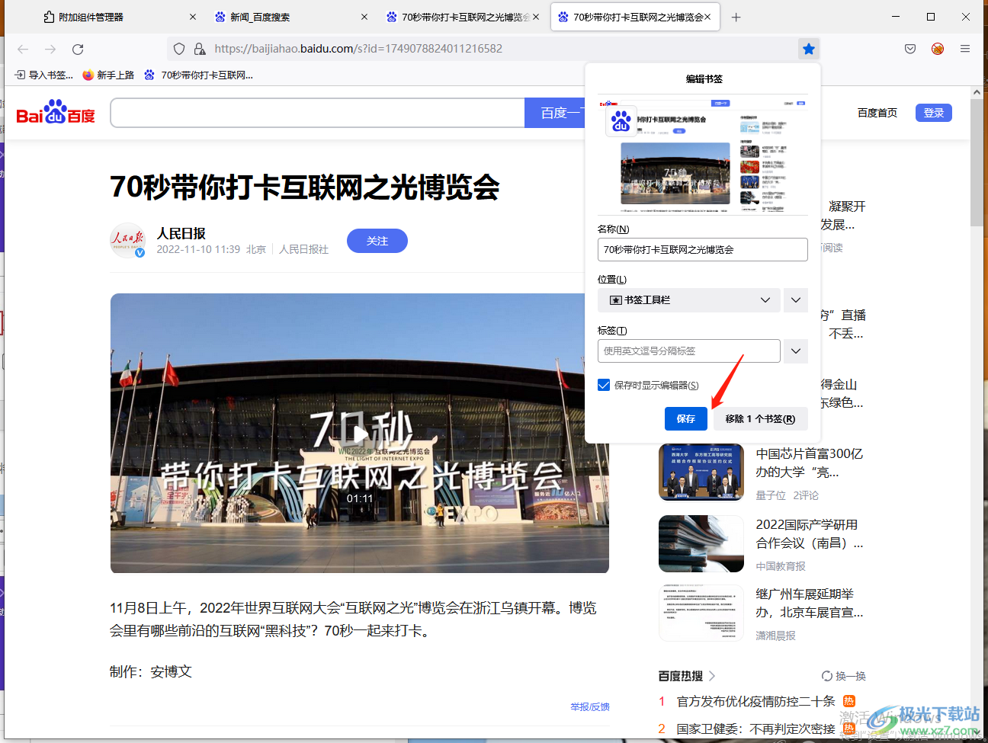Click the 换一换 refresh icon

click(827, 676)
